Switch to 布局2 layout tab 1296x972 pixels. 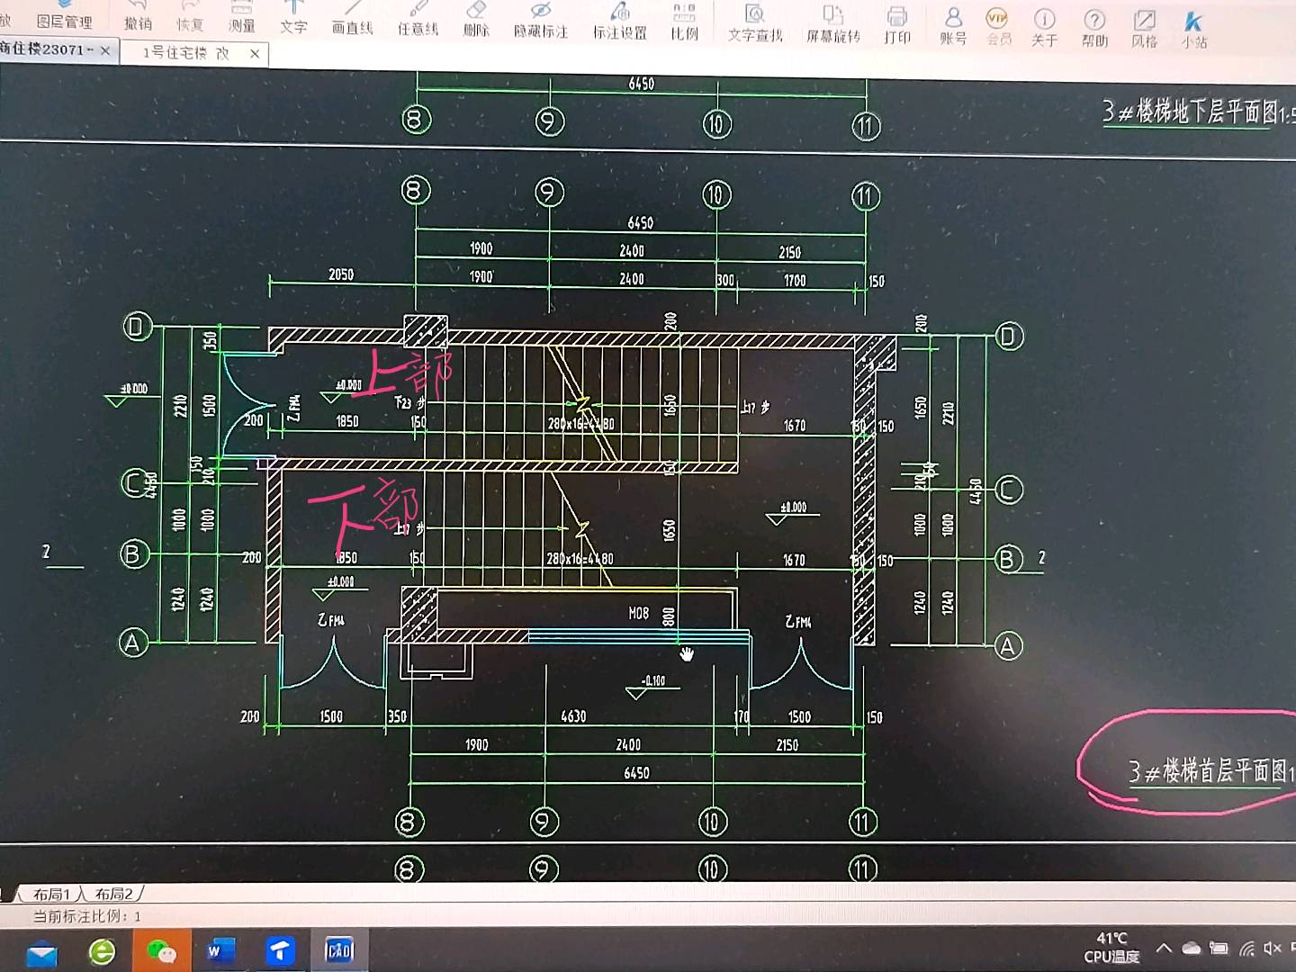click(x=114, y=894)
